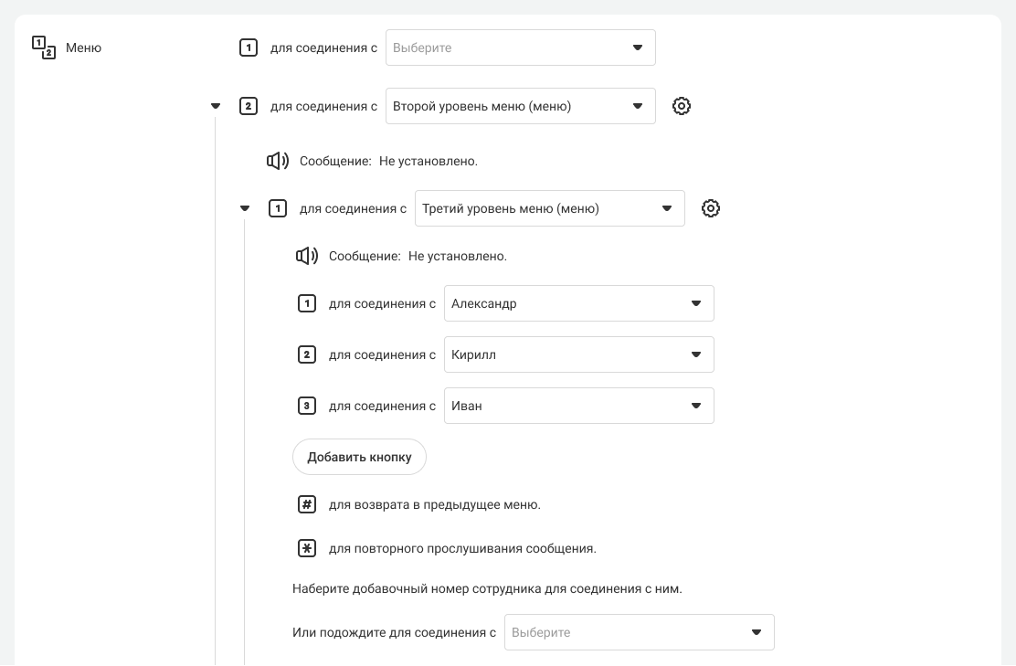Open settings gear for Третий уровень меню

pos(711,208)
